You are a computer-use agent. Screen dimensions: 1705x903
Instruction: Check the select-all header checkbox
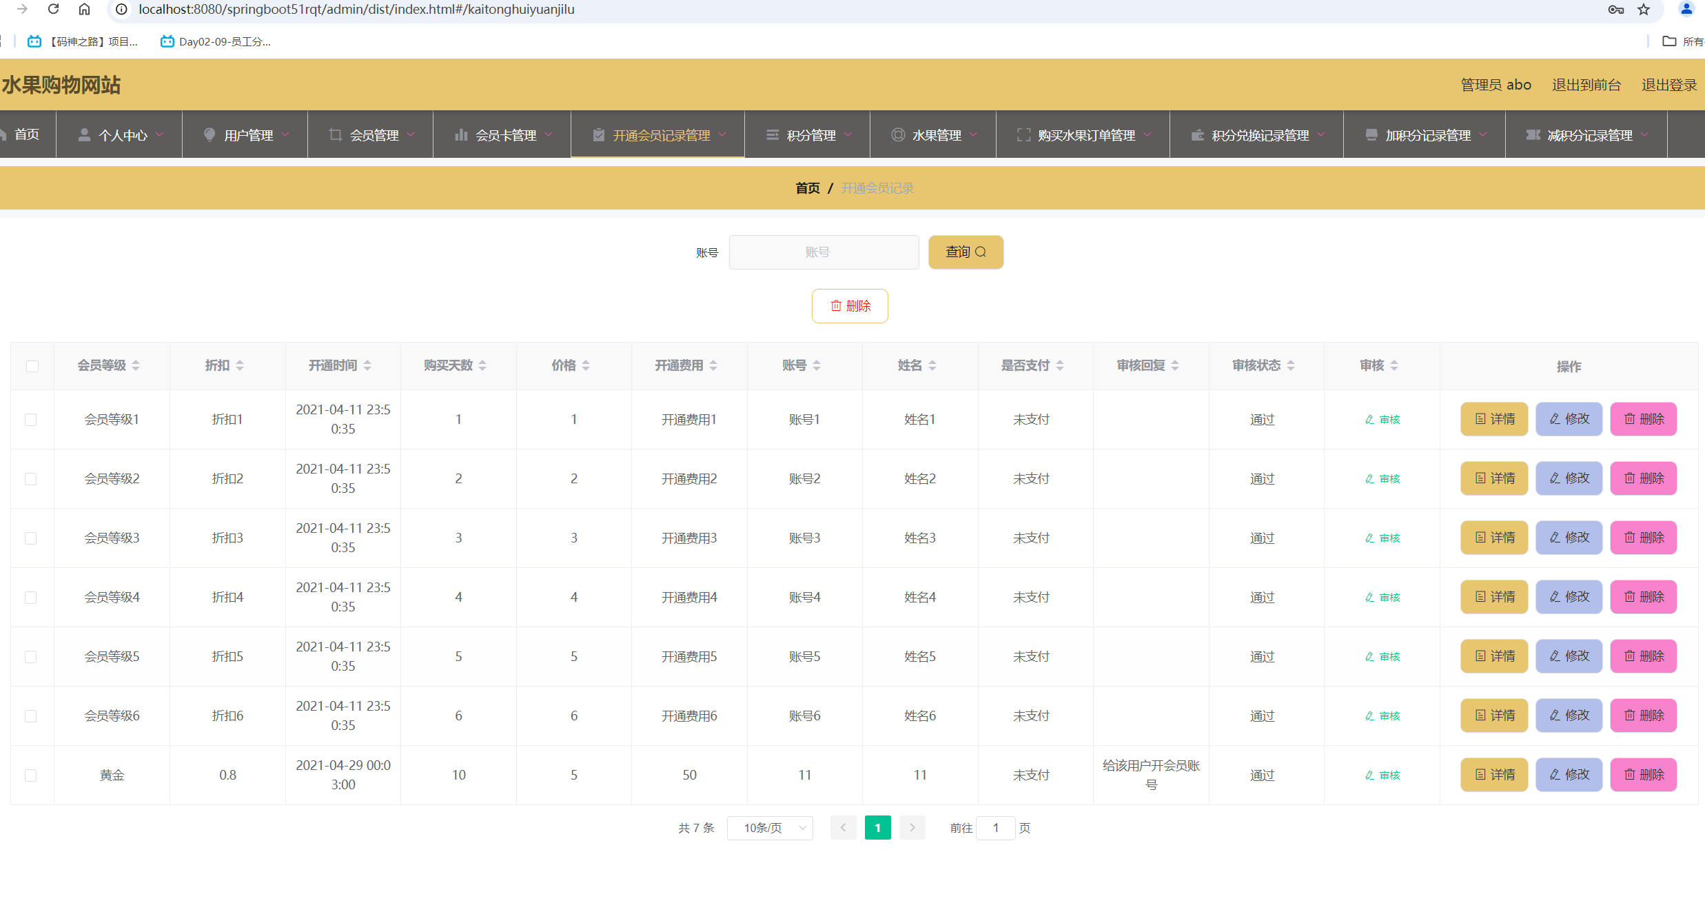[x=32, y=366]
